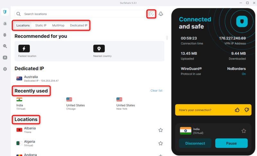Favorite Algeria with the star icon
This screenshot has width=257, height=156.
click(161, 143)
